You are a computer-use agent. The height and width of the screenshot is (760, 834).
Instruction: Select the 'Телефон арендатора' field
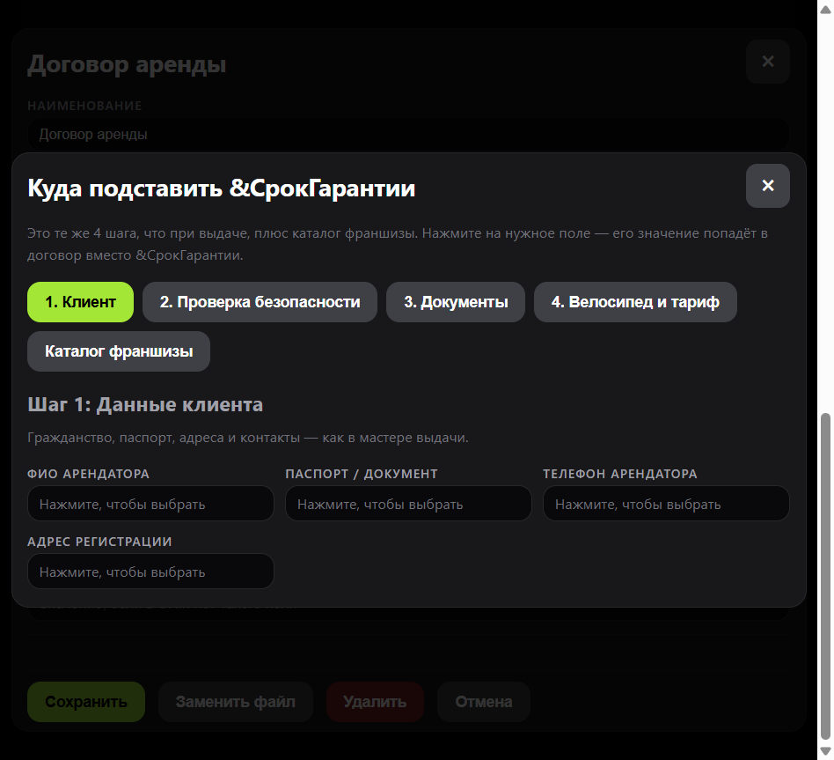666,504
